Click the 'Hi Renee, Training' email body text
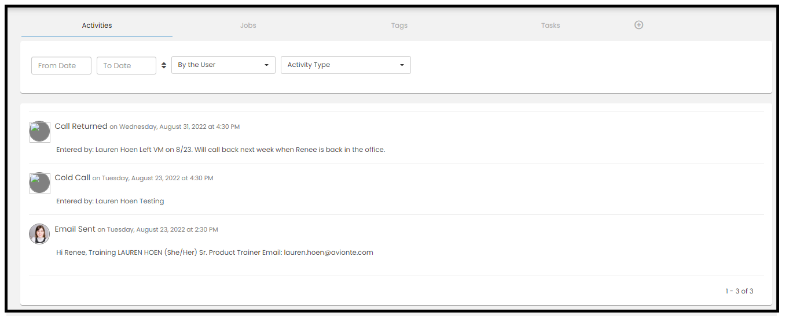 214,252
